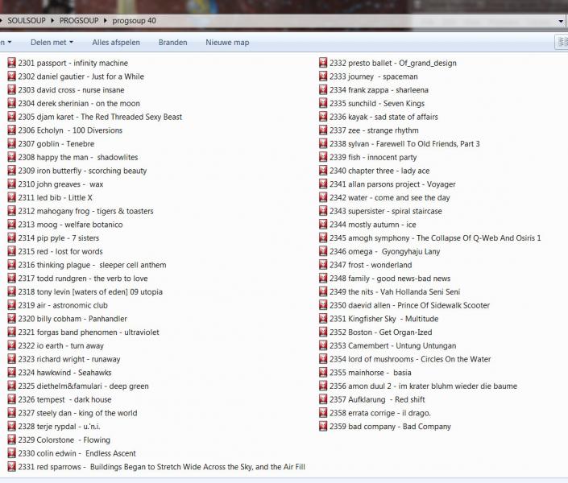
Task: Click file icon for 2352 Boston - Get Organ-Ized
Action: 323,332
